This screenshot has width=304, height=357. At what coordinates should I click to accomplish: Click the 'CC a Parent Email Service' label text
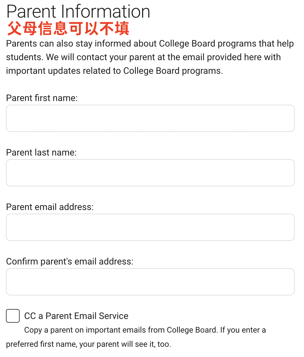pos(76,316)
